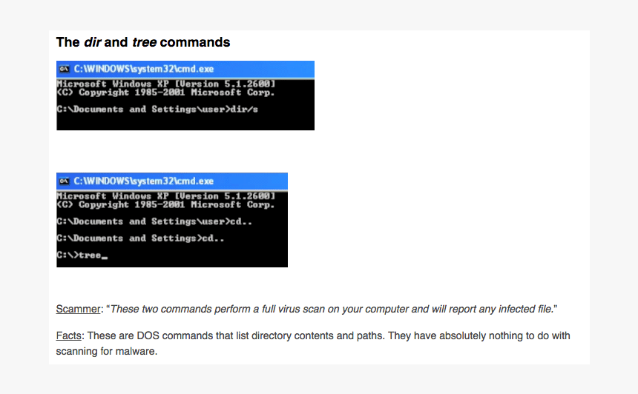The width and height of the screenshot is (638, 394).
Task: Click the 'C:\>tree' command line
Action: pyautogui.click(x=82, y=255)
